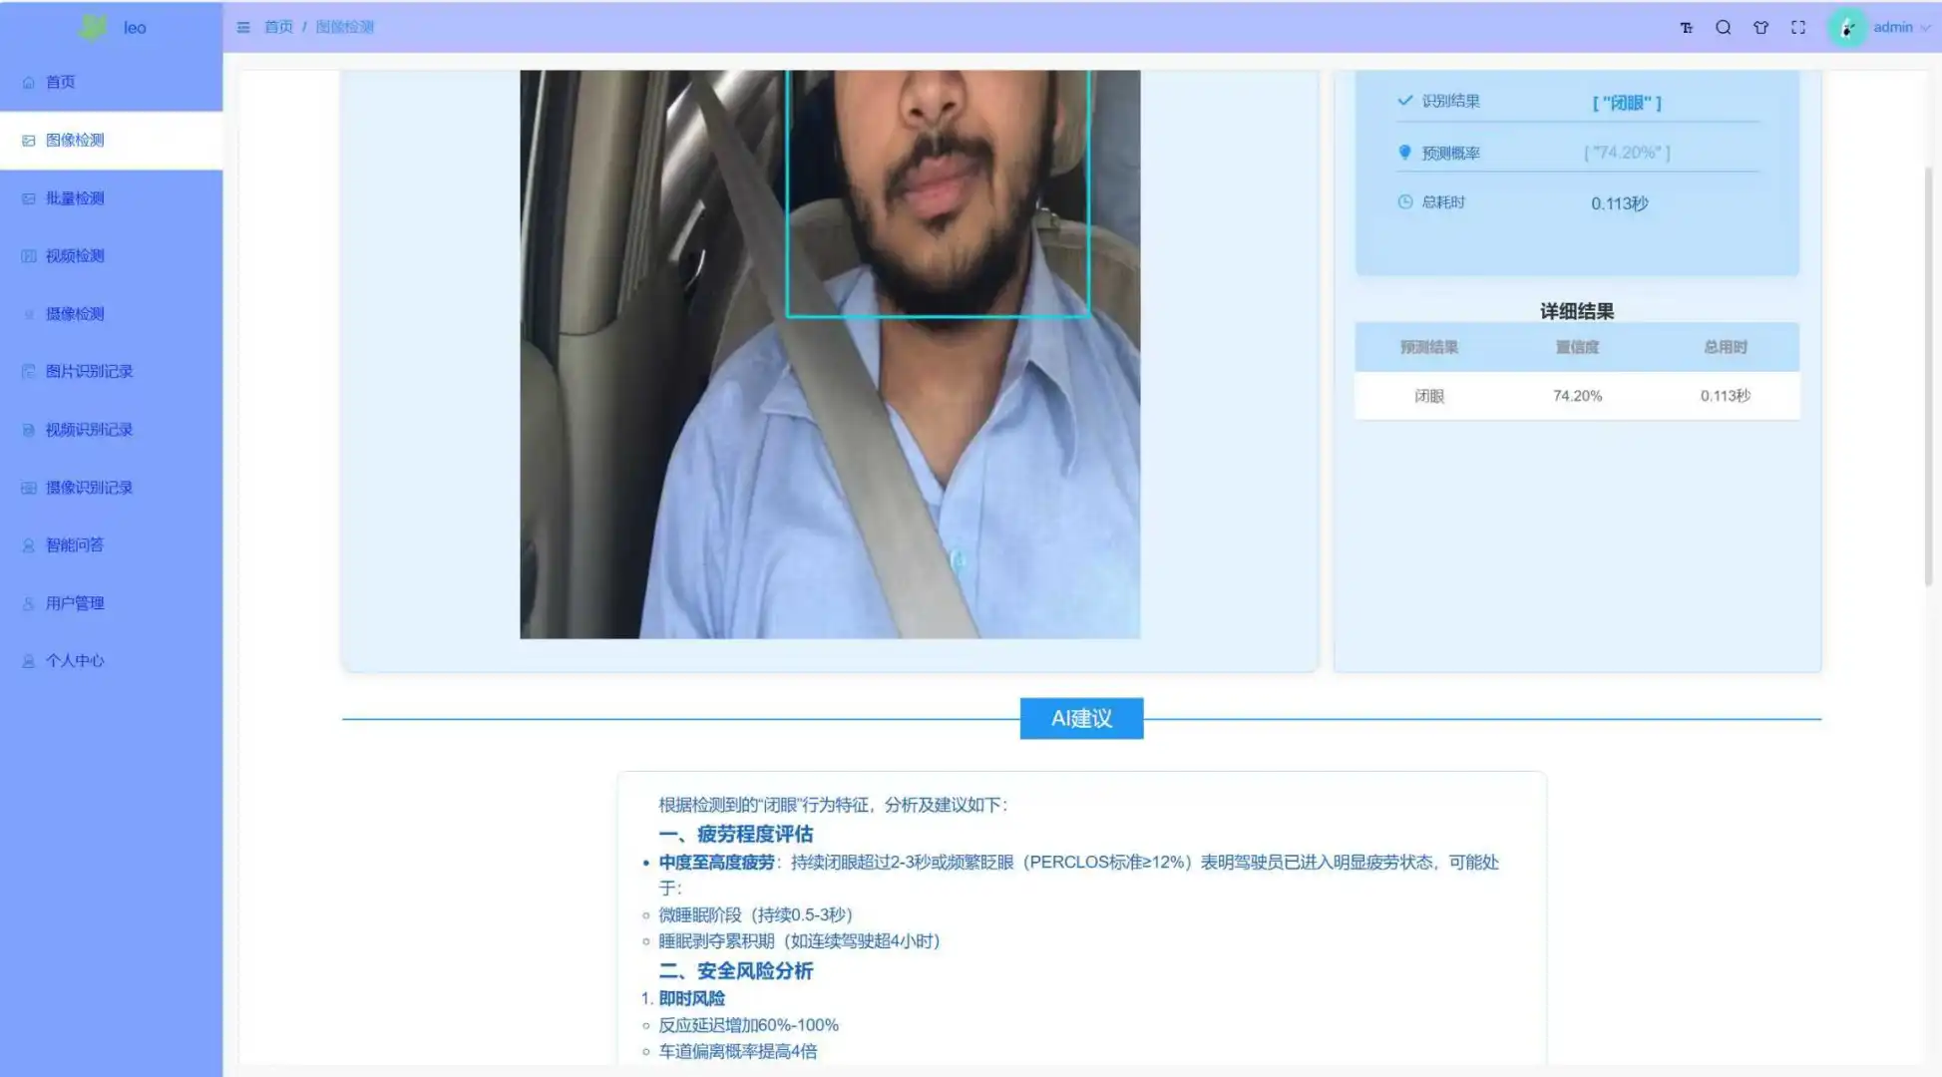Image resolution: width=1942 pixels, height=1077 pixels.
Task: Select the 摄像检测 camera detection icon
Action: pos(28,313)
